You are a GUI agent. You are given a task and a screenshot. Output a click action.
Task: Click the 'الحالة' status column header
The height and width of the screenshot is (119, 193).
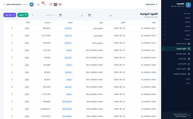(x=28, y=23)
